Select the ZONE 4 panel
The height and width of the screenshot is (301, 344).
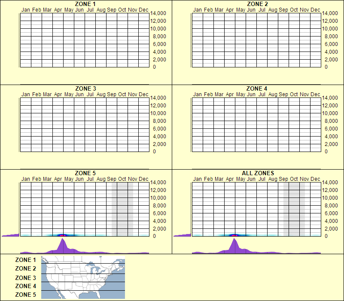pos(258,125)
